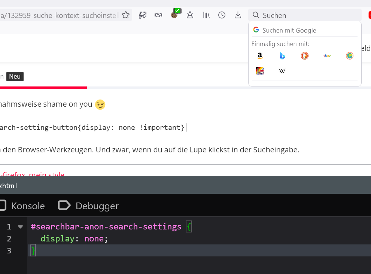
Task: Open the cookie extension with green checkmark
Action: [x=174, y=15]
